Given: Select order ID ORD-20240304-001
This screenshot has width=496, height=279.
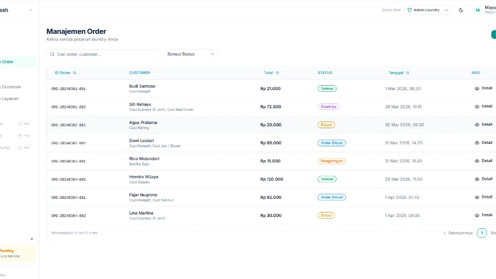Looking at the screenshot, I should click(69, 198).
